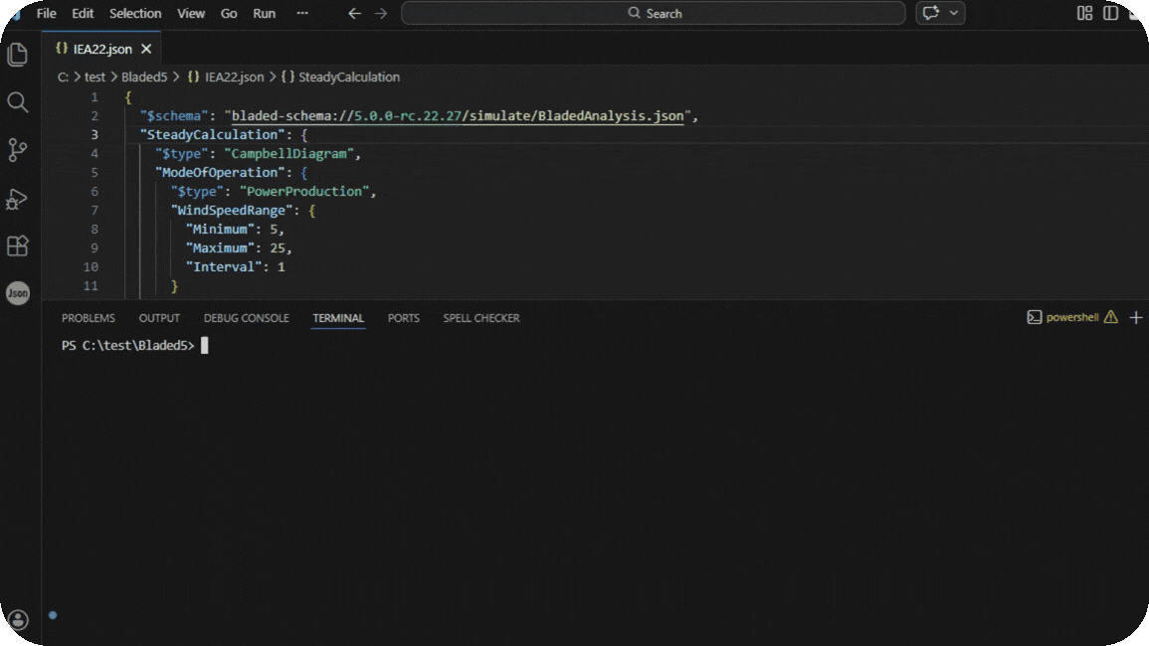The width and height of the screenshot is (1149, 646).
Task: Expand the title bar overflow menu (...)
Action: click(302, 13)
